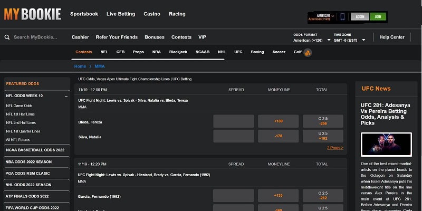
Task: Open the Bonuses page
Action: [x=155, y=37]
